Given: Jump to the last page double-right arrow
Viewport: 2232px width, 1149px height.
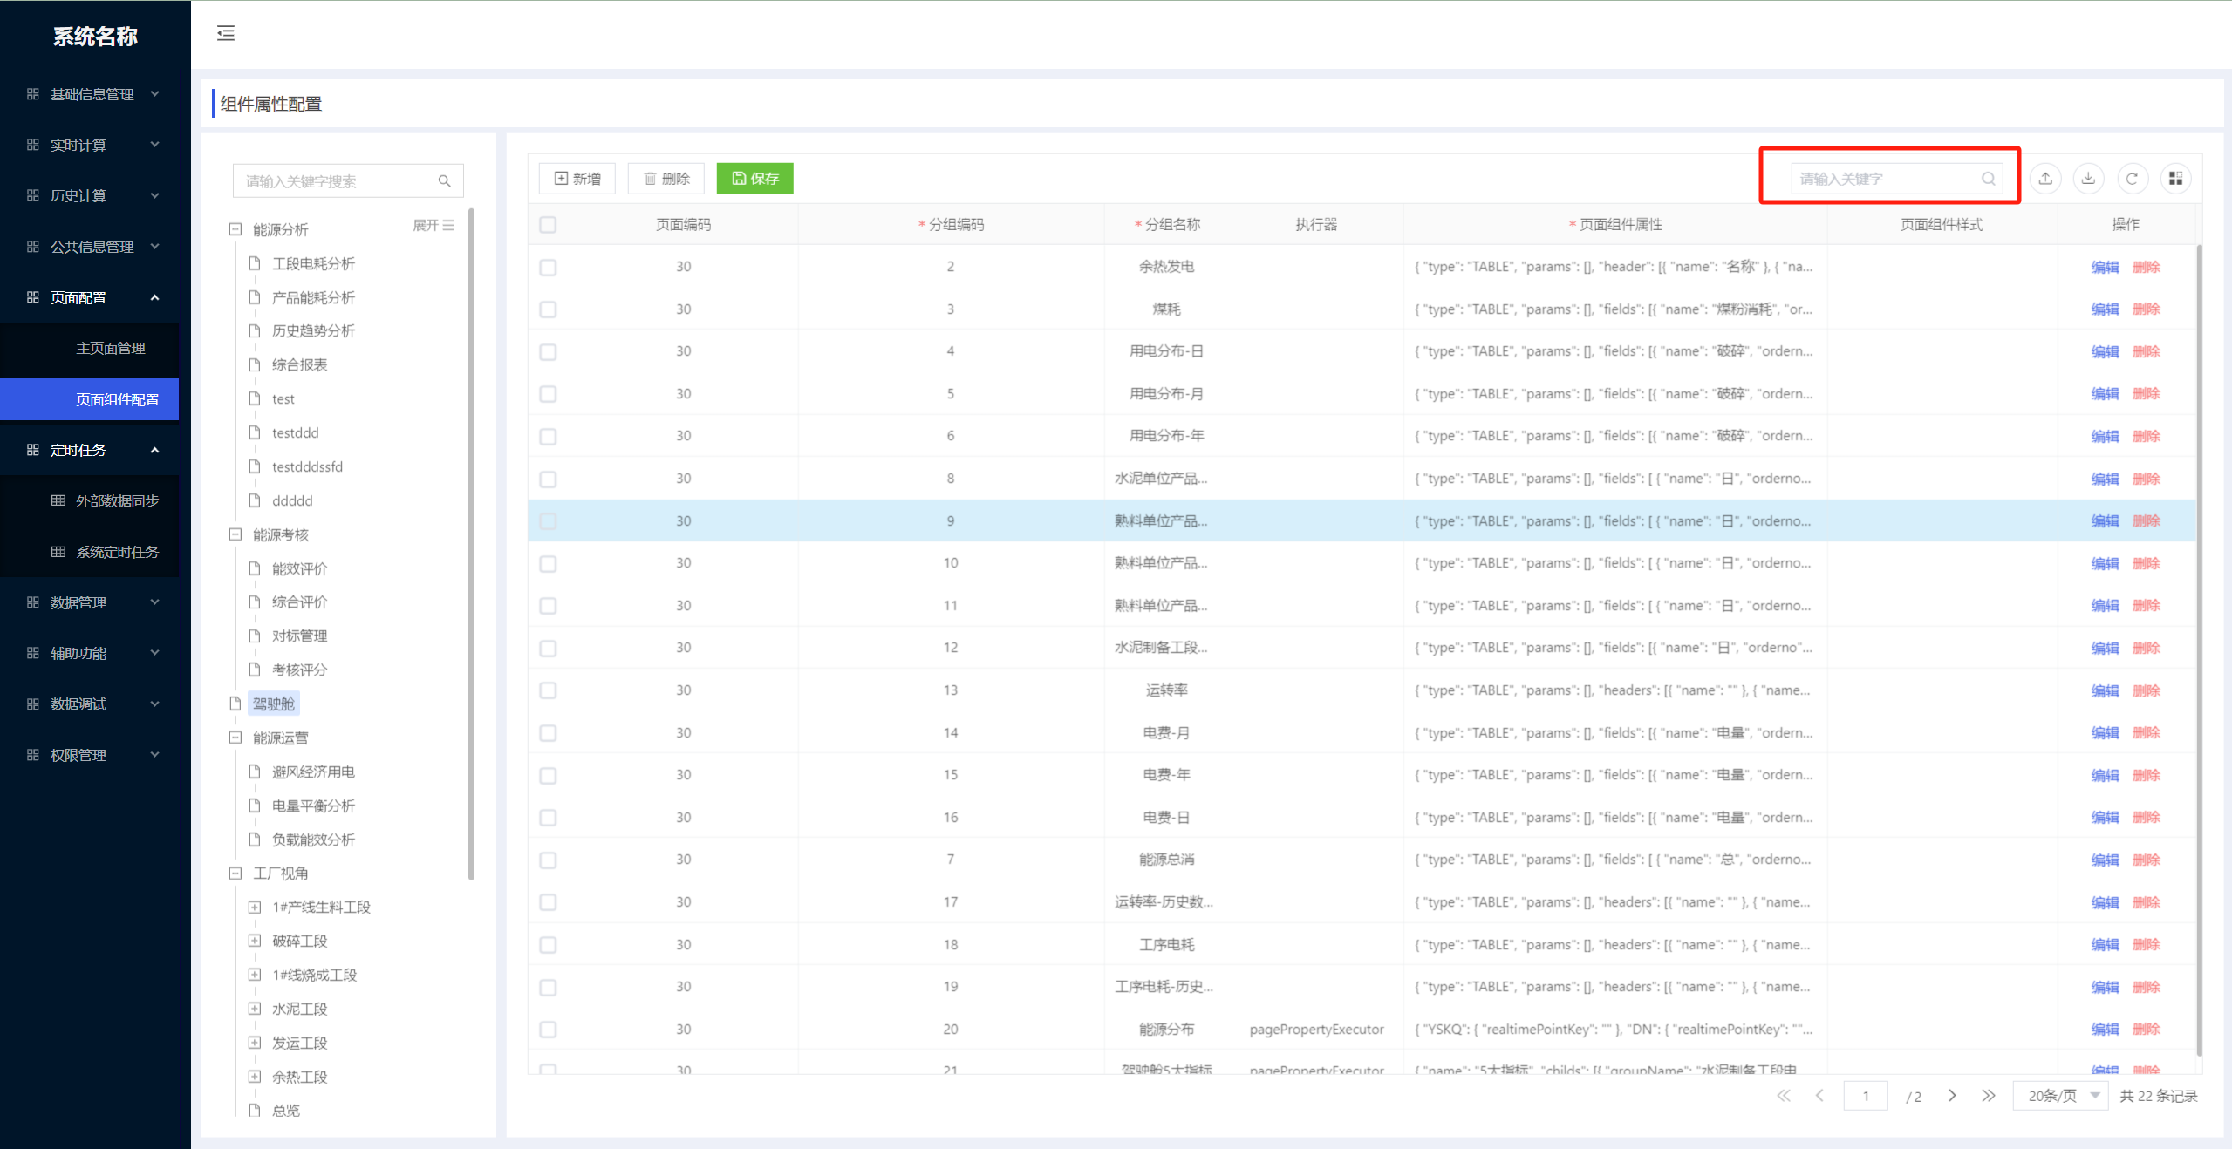Looking at the screenshot, I should [x=1988, y=1096].
